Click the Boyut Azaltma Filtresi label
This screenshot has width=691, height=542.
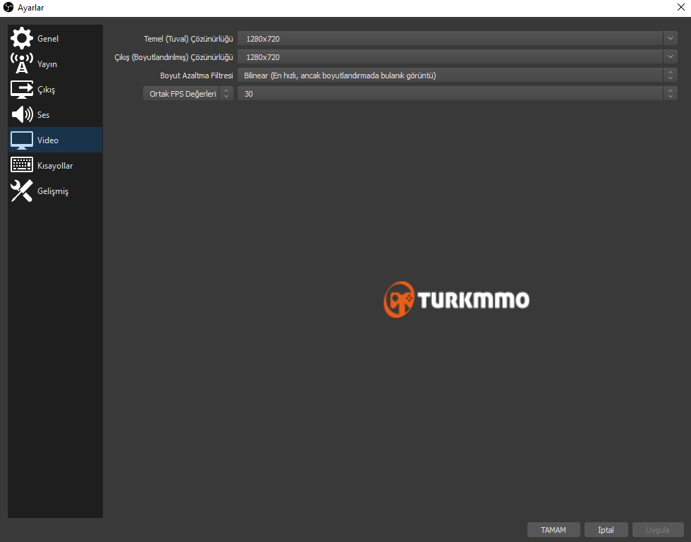click(197, 76)
